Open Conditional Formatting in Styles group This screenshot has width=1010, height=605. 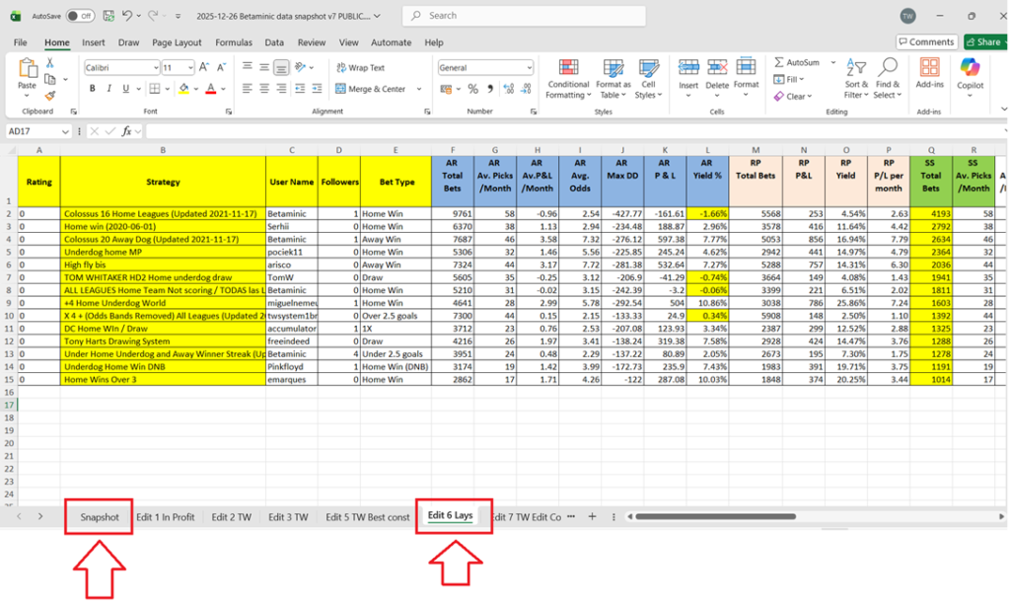(568, 77)
